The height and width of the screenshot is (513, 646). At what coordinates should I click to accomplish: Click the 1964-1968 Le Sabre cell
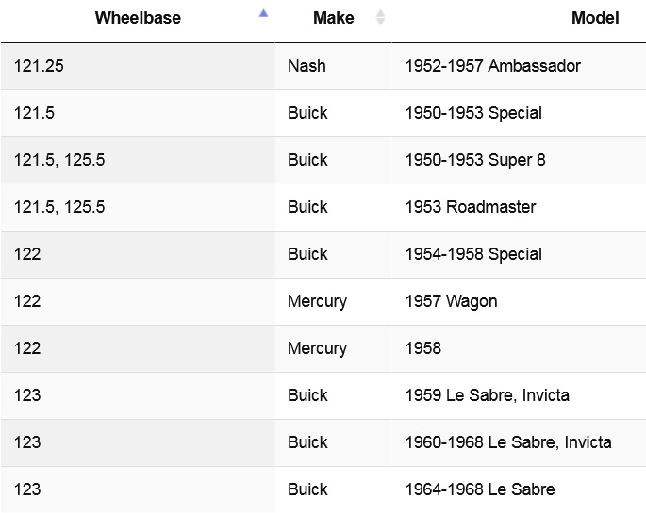tap(479, 489)
